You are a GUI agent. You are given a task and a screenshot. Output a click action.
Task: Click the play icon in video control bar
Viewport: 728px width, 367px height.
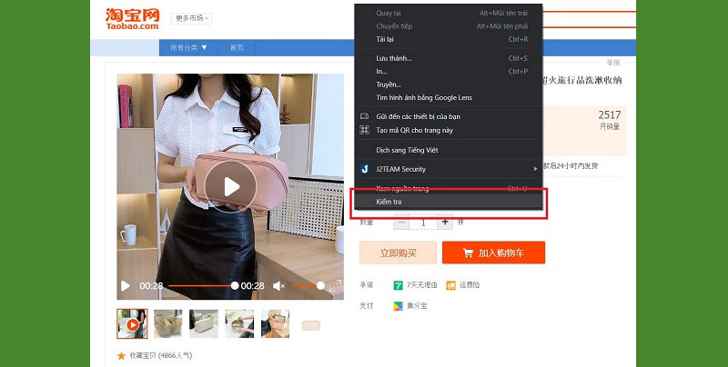click(126, 286)
